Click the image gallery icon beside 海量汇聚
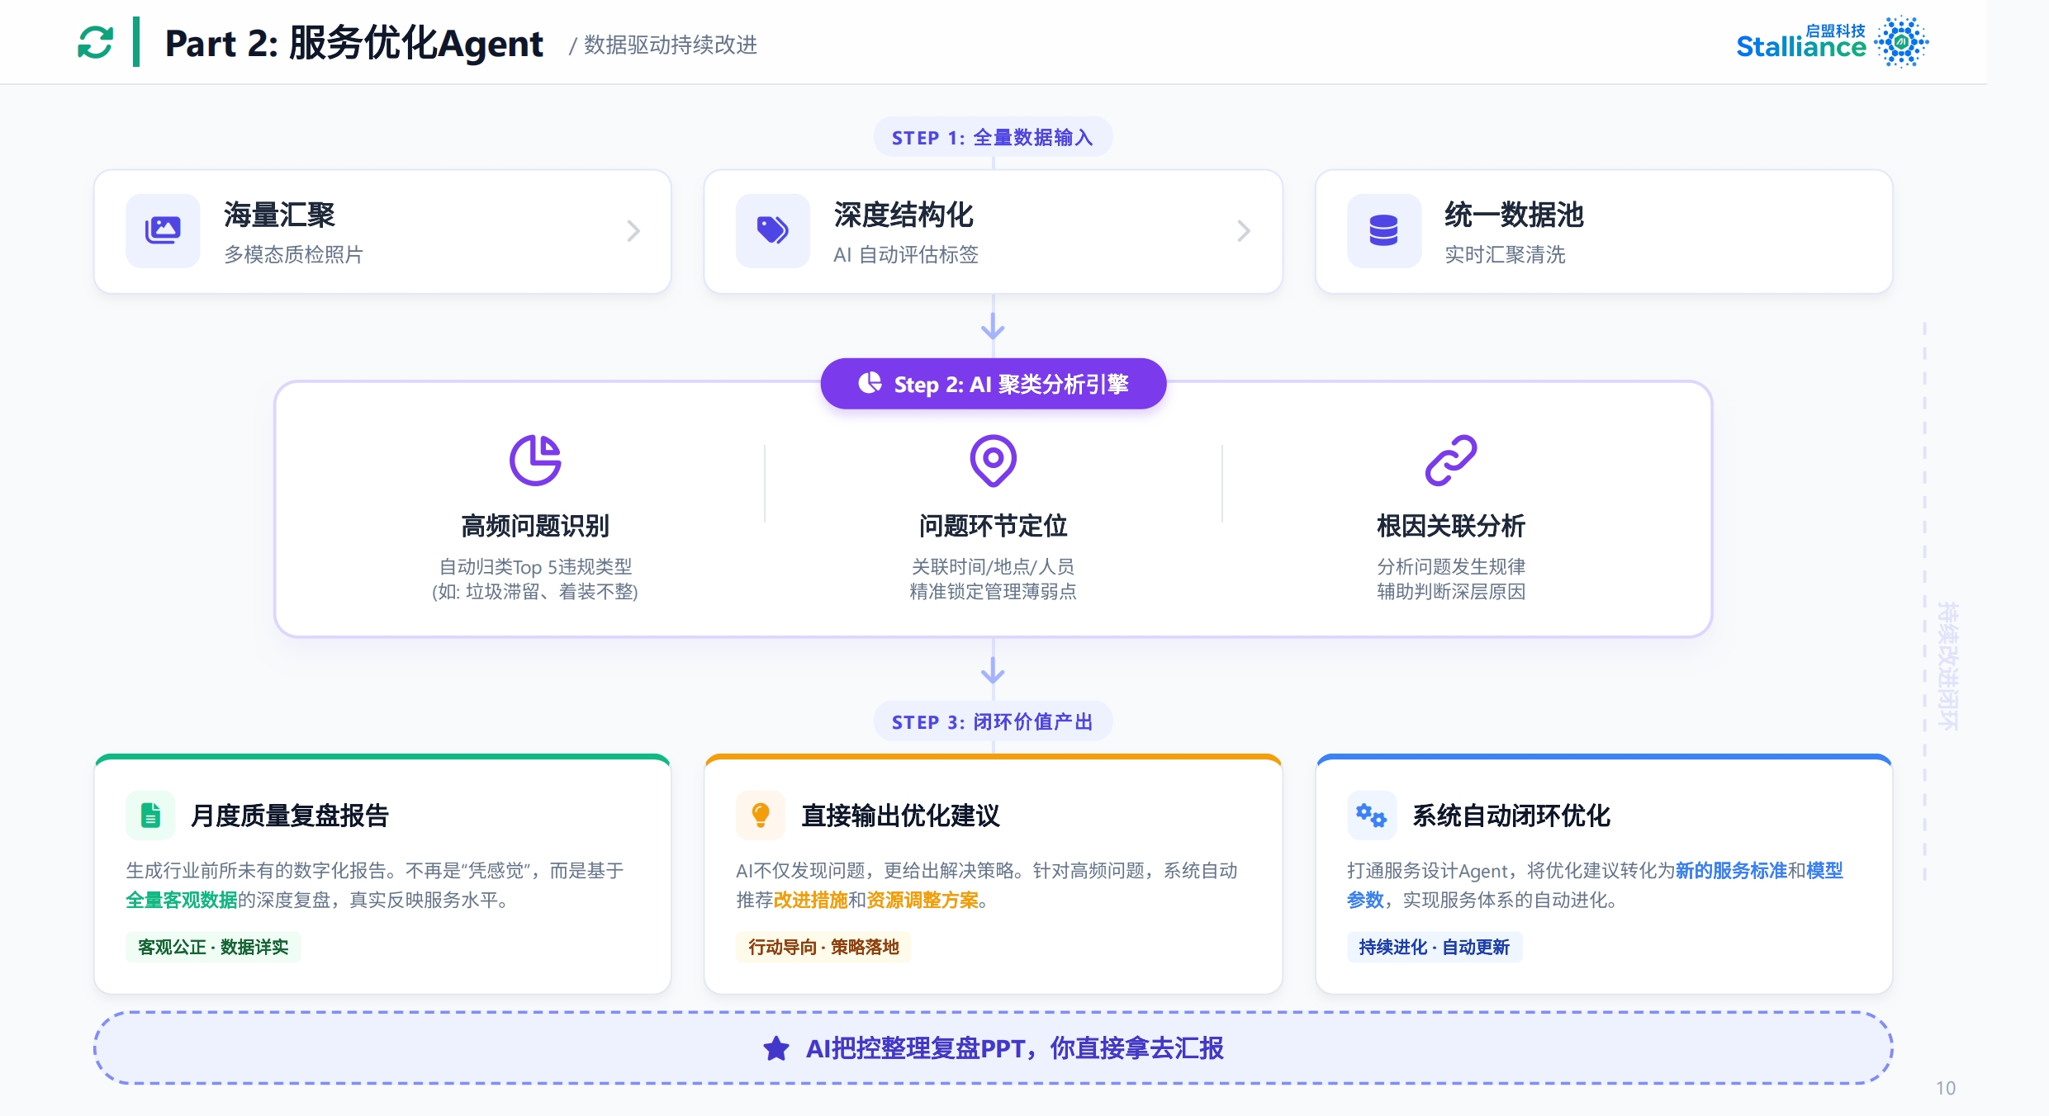 click(163, 230)
